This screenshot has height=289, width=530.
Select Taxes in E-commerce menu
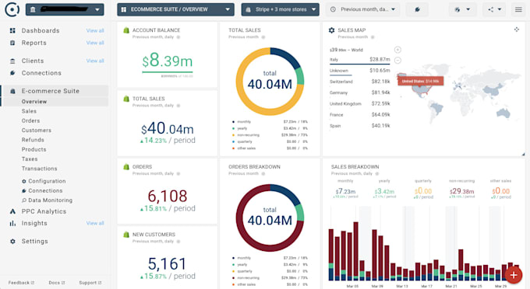pyautogui.click(x=30, y=159)
